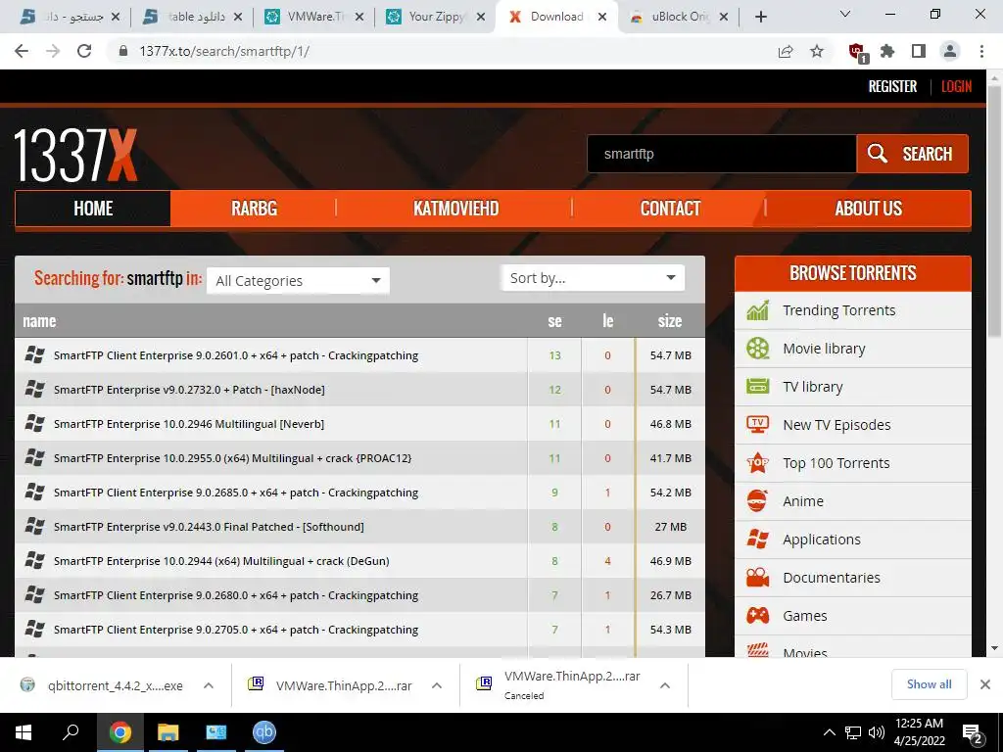Click the page vertical scrollbar
Screen dimensions: 1003x752
pos(994,211)
